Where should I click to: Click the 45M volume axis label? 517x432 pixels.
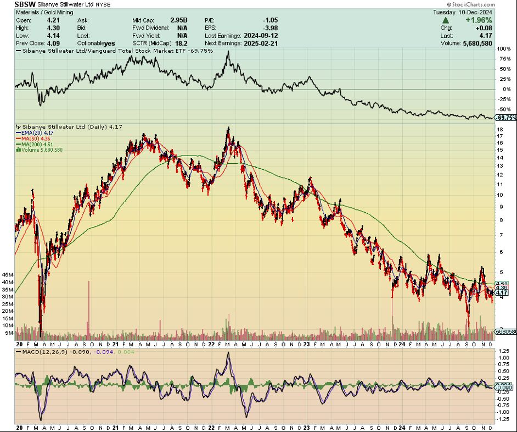pyautogui.click(x=8, y=275)
